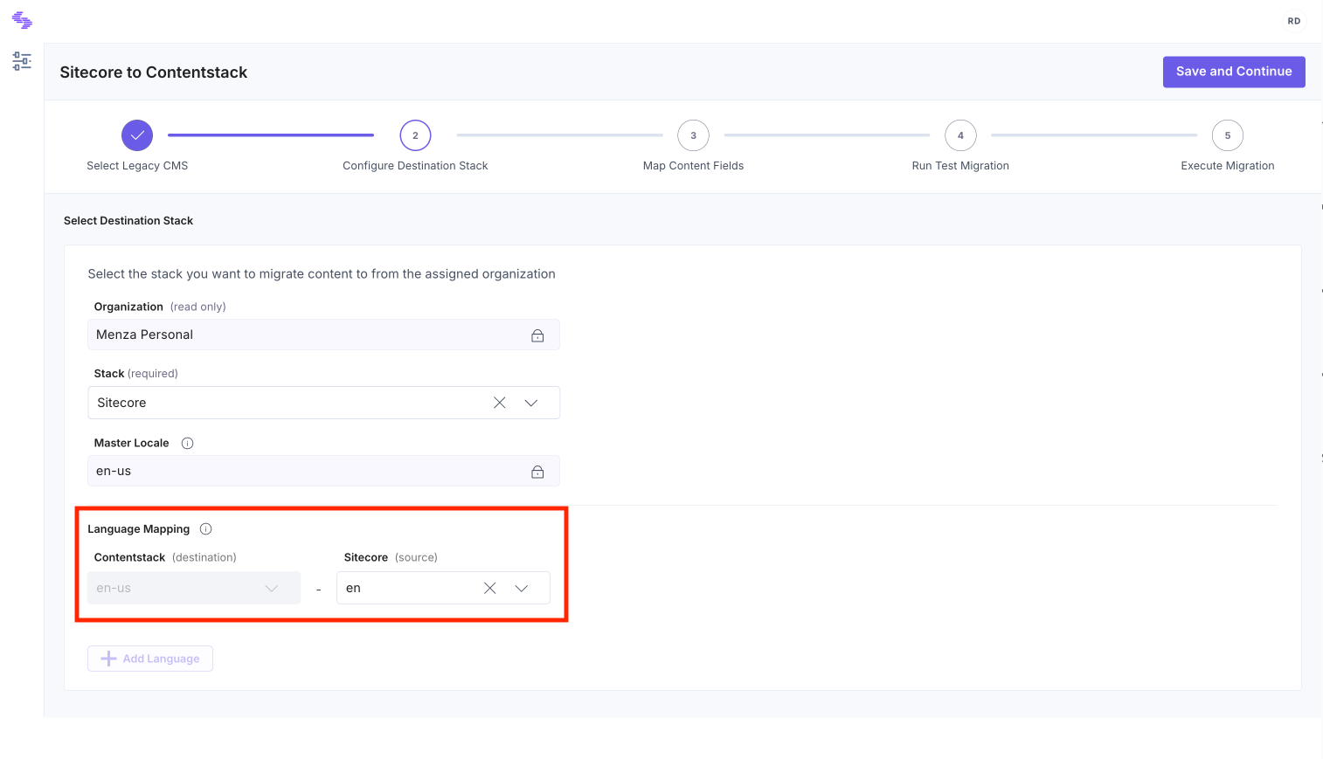Expand the Sitecore source language dropdown
Screen dimensions: 1323x759
[x=522, y=588]
